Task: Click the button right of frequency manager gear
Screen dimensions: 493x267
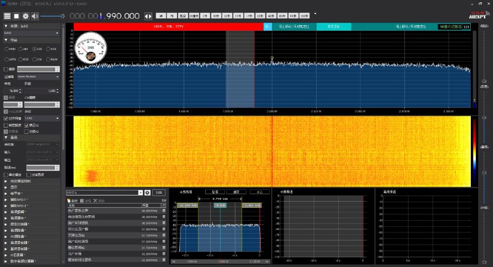Action: coord(159,193)
